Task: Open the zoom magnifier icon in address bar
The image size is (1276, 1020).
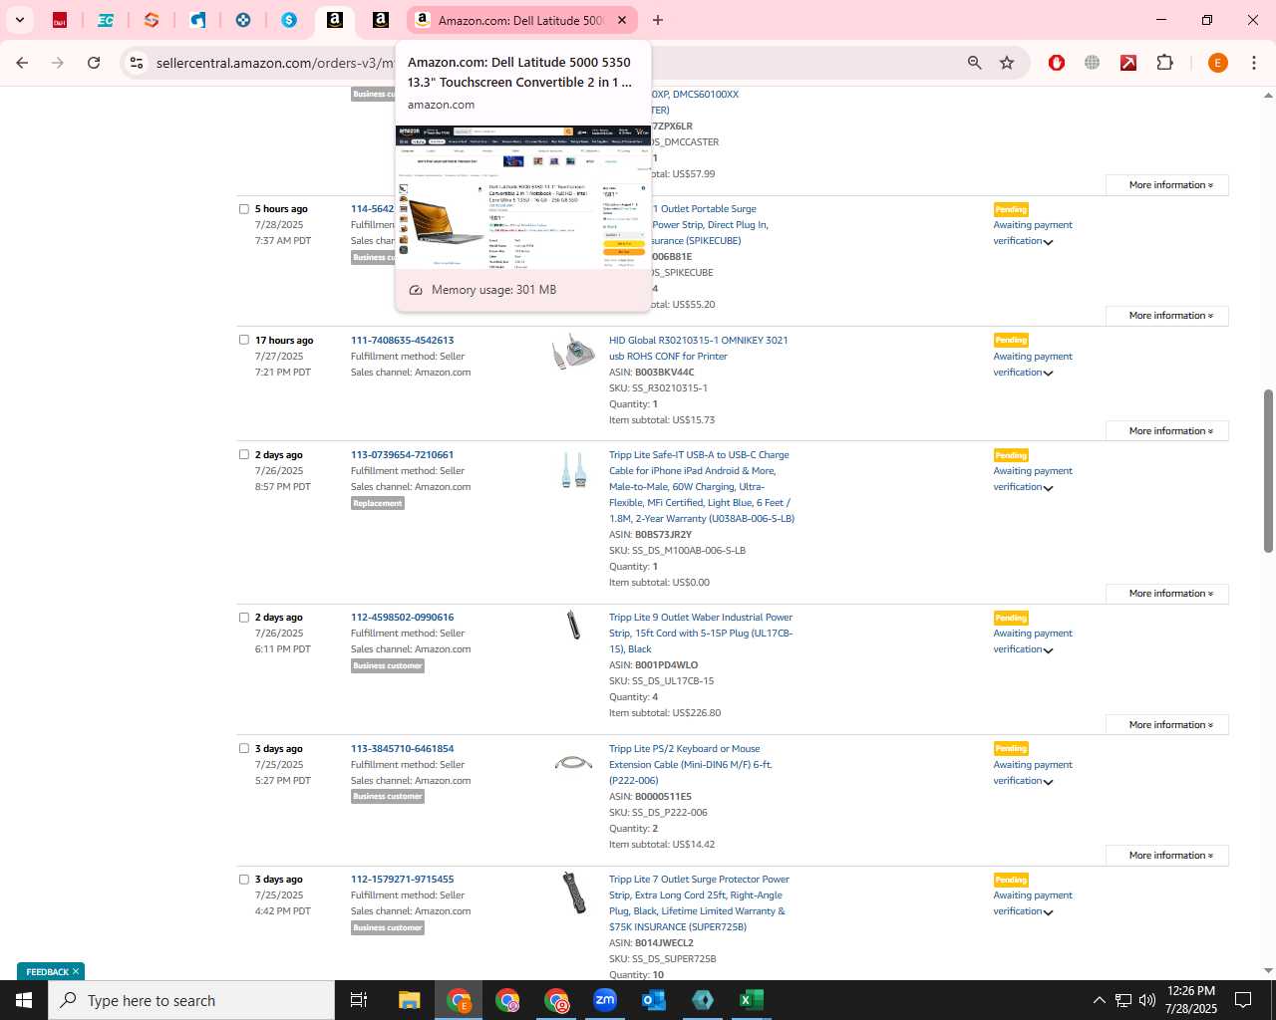Action: tap(975, 63)
